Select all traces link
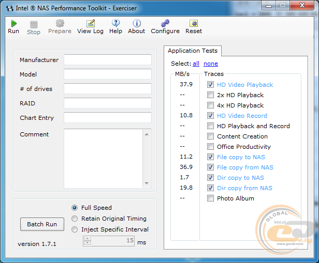Screen dimensions: 319x263 [x=196, y=64]
